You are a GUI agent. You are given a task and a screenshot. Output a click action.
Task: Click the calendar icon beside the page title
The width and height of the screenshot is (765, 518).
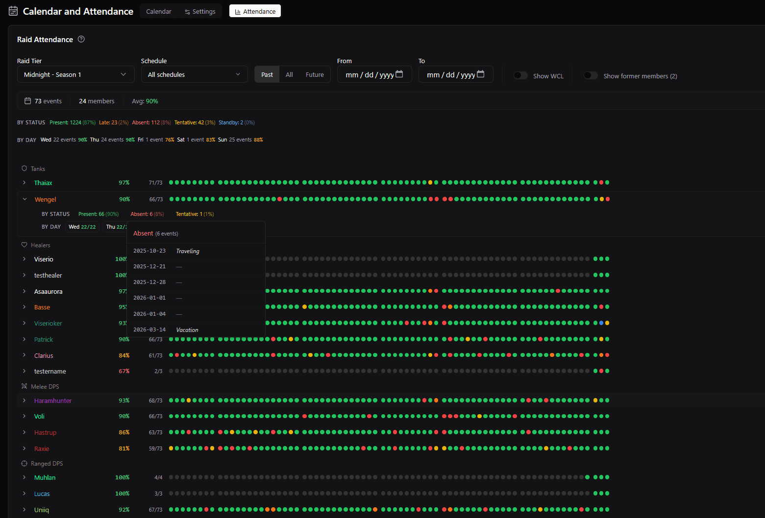13,10
